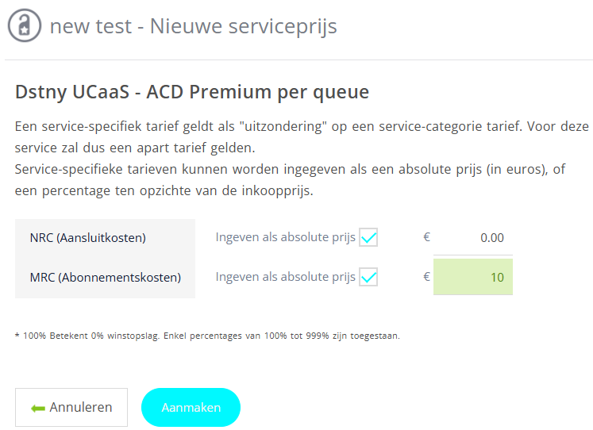
Task: Click the euro symbol beside NRC field
Action: tap(426, 237)
